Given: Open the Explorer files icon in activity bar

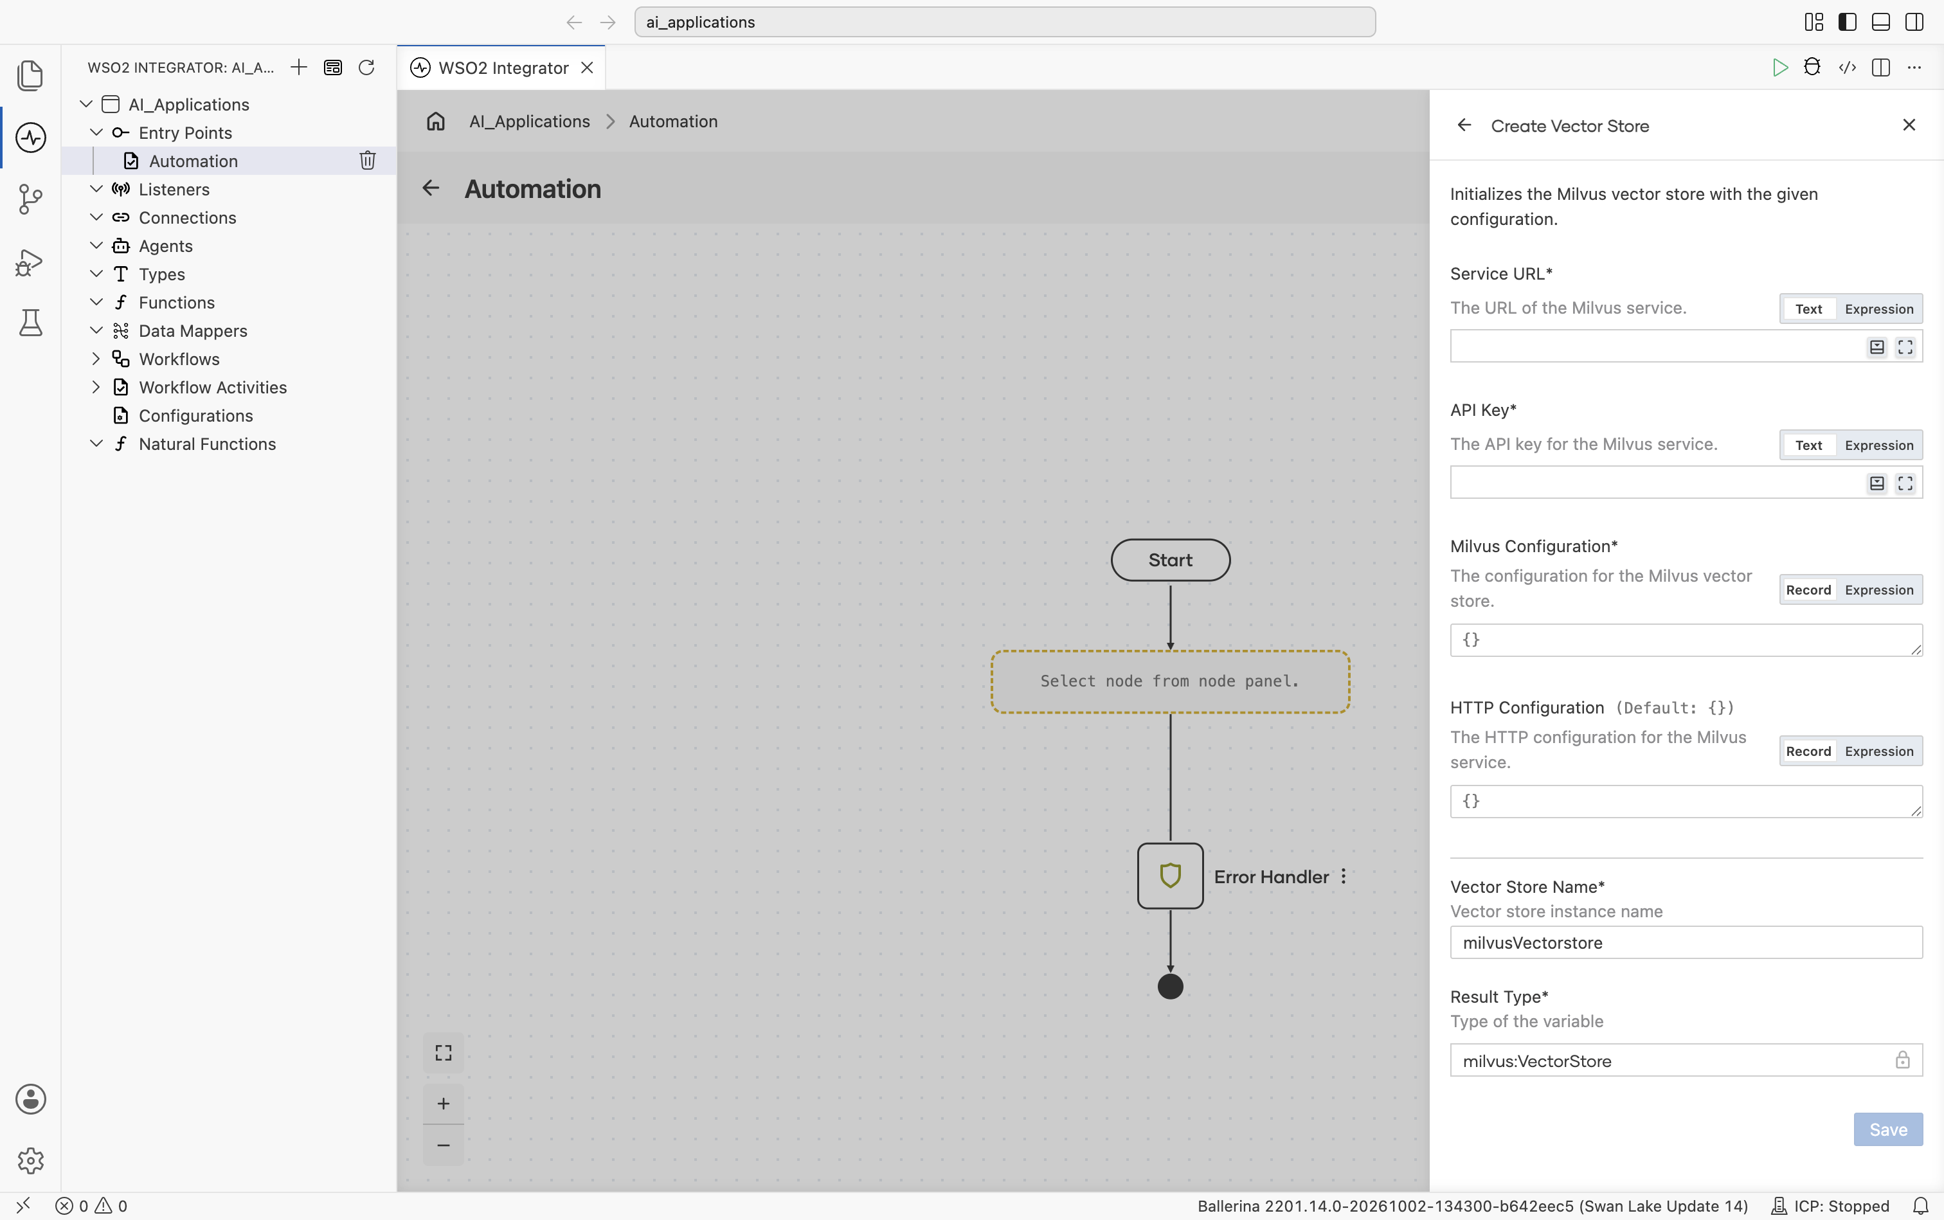Looking at the screenshot, I should point(30,75).
